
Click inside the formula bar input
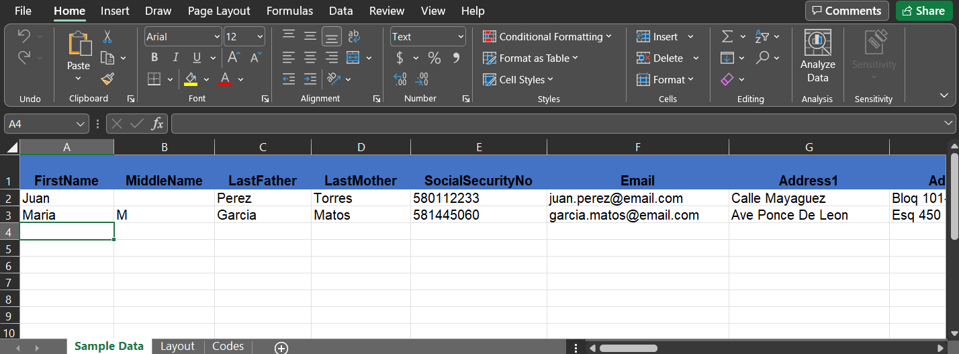[556, 124]
